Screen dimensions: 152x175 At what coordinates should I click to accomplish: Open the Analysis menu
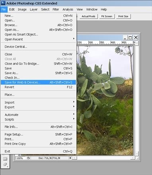[x=68, y=10]
